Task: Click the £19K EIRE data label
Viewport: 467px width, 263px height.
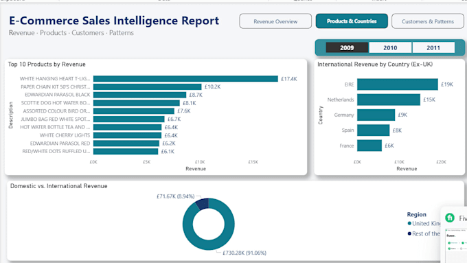Action: (447, 84)
